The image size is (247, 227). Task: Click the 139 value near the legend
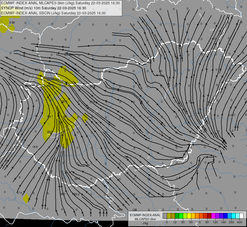(x=134, y=210)
